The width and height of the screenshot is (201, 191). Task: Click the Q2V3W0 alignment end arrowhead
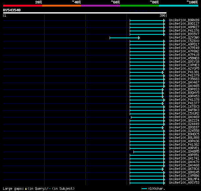click(x=139, y=38)
